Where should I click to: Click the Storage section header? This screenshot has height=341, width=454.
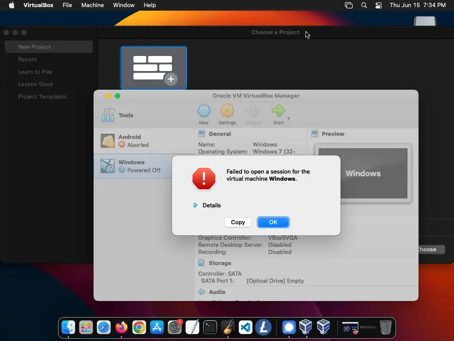pyautogui.click(x=220, y=263)
